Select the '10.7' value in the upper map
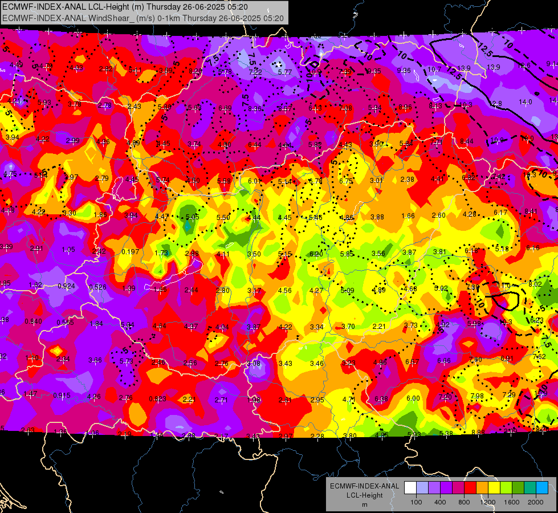 point(434,70)
